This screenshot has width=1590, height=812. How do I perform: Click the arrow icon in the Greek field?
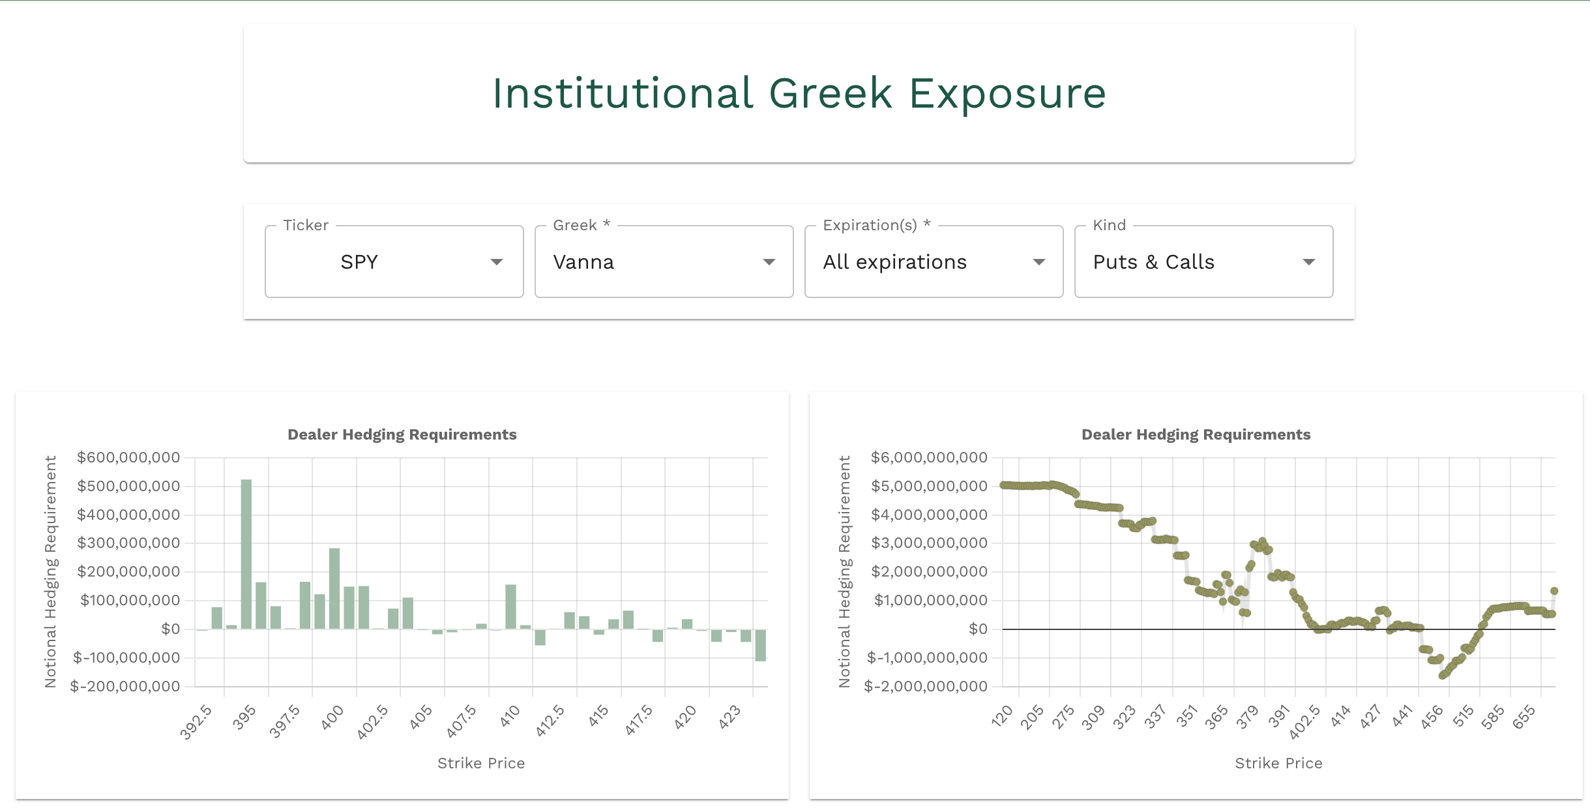coord(769,262)
